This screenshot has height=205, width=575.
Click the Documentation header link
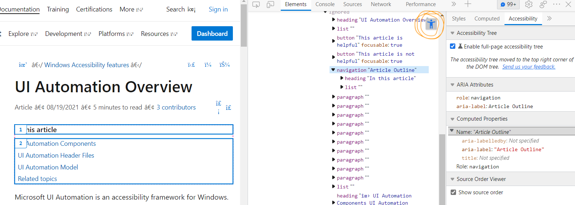click(x=20, y=9)
